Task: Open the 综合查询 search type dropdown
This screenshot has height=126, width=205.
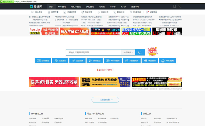Action: point(128,52)
